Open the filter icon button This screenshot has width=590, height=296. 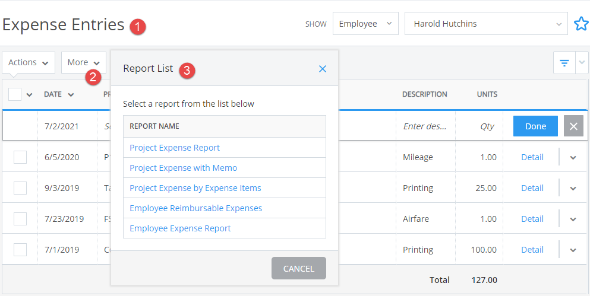[x=564, y=63]
